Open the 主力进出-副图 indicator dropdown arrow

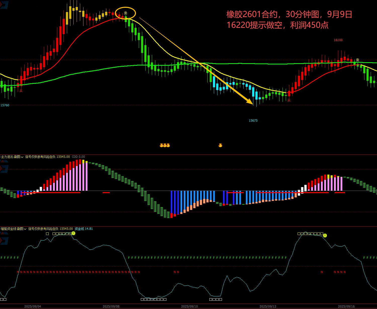point(22,157)
